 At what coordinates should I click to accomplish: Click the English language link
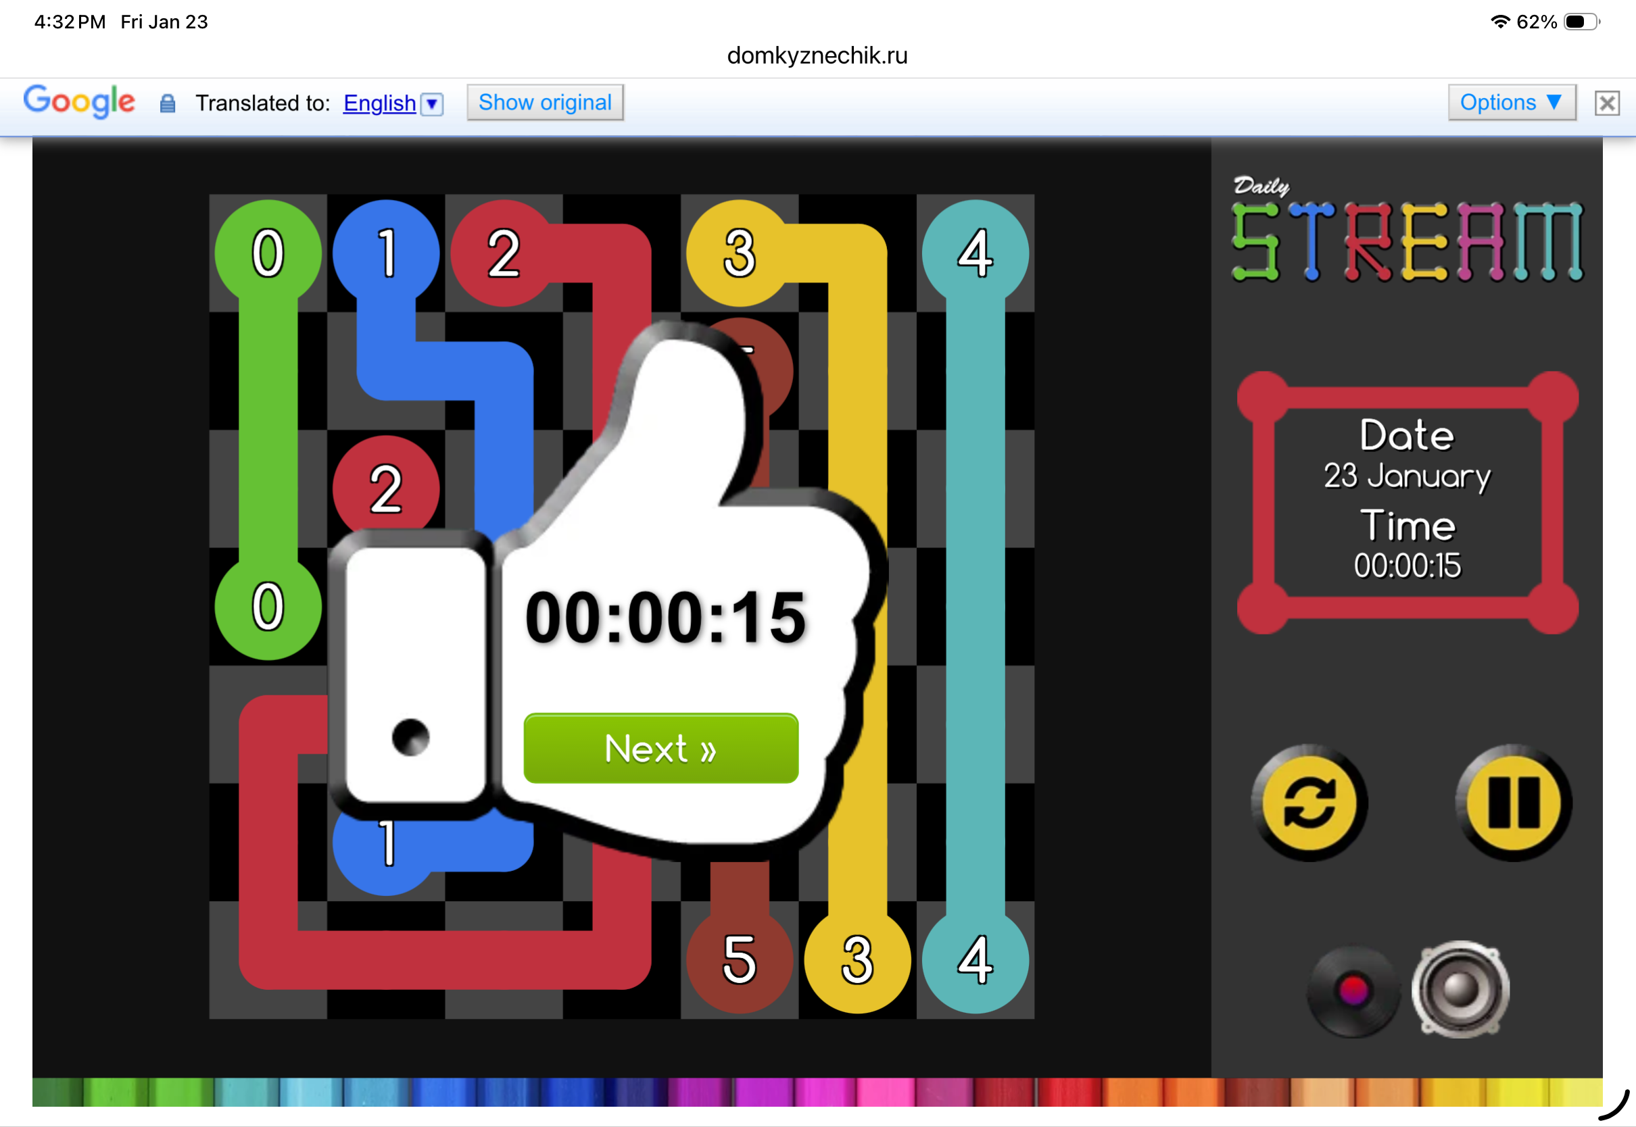[379, 104]
